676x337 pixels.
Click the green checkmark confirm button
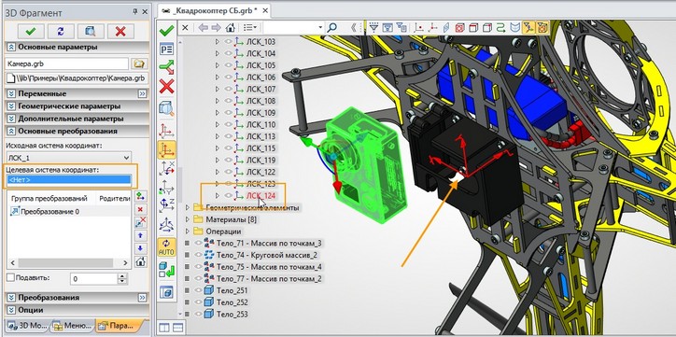click(31, 31)
